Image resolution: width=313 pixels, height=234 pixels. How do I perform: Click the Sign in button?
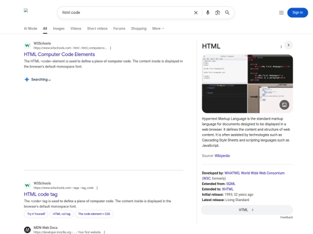[297, 13]
